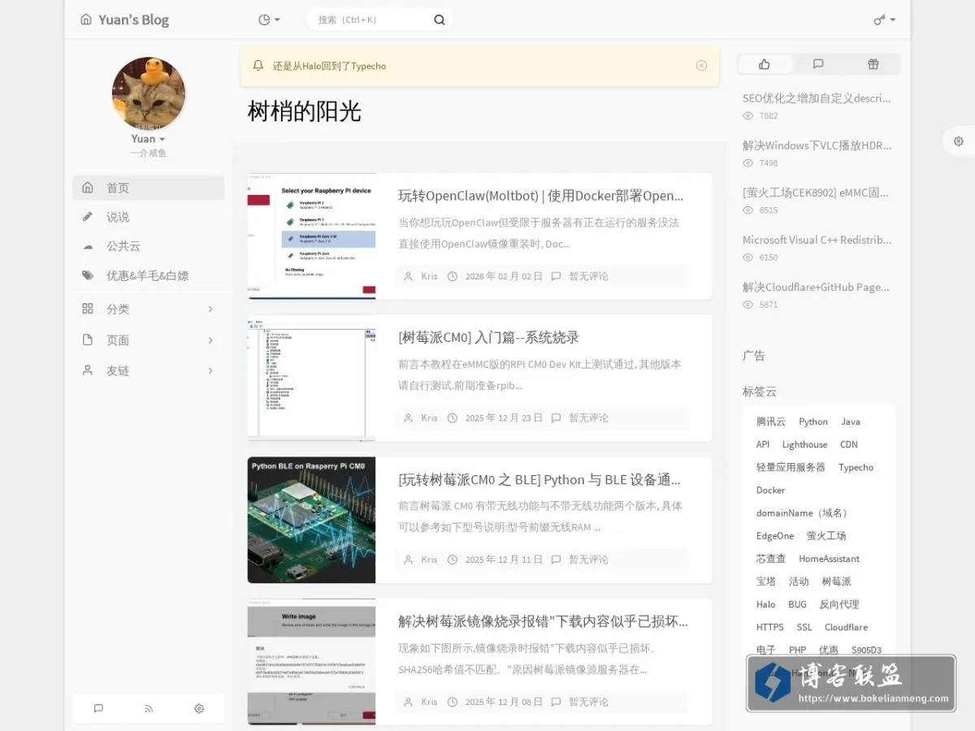Click 暂无评论 on the 2025年12月23日 post
Image resolution: width=975 pixels, height=731 pixels.
coord(588,418)
